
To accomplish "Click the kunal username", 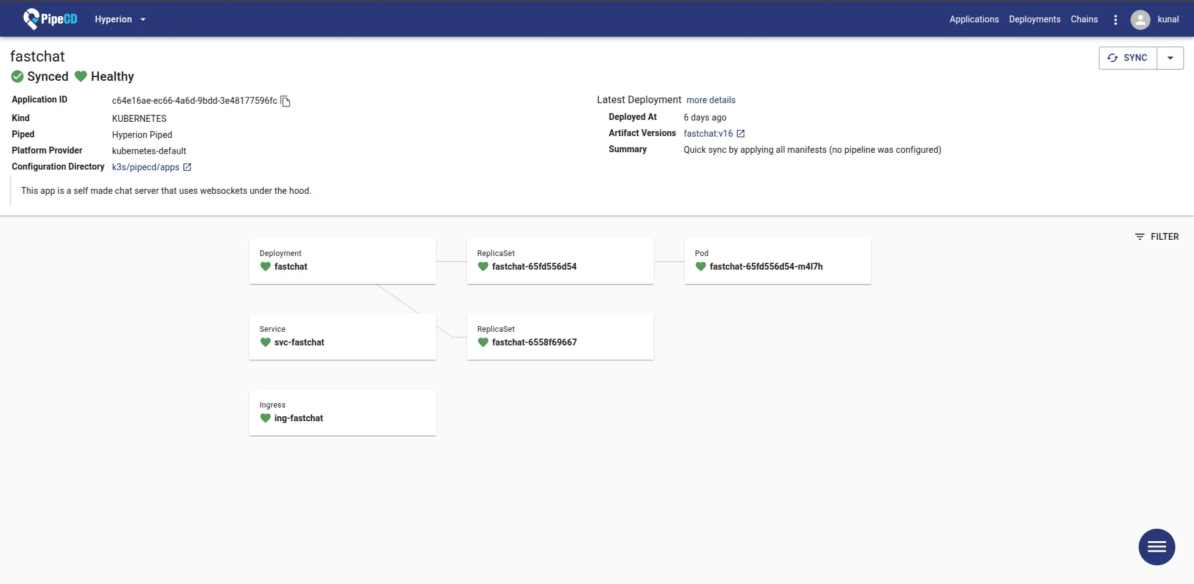I will pos(1168,19).
